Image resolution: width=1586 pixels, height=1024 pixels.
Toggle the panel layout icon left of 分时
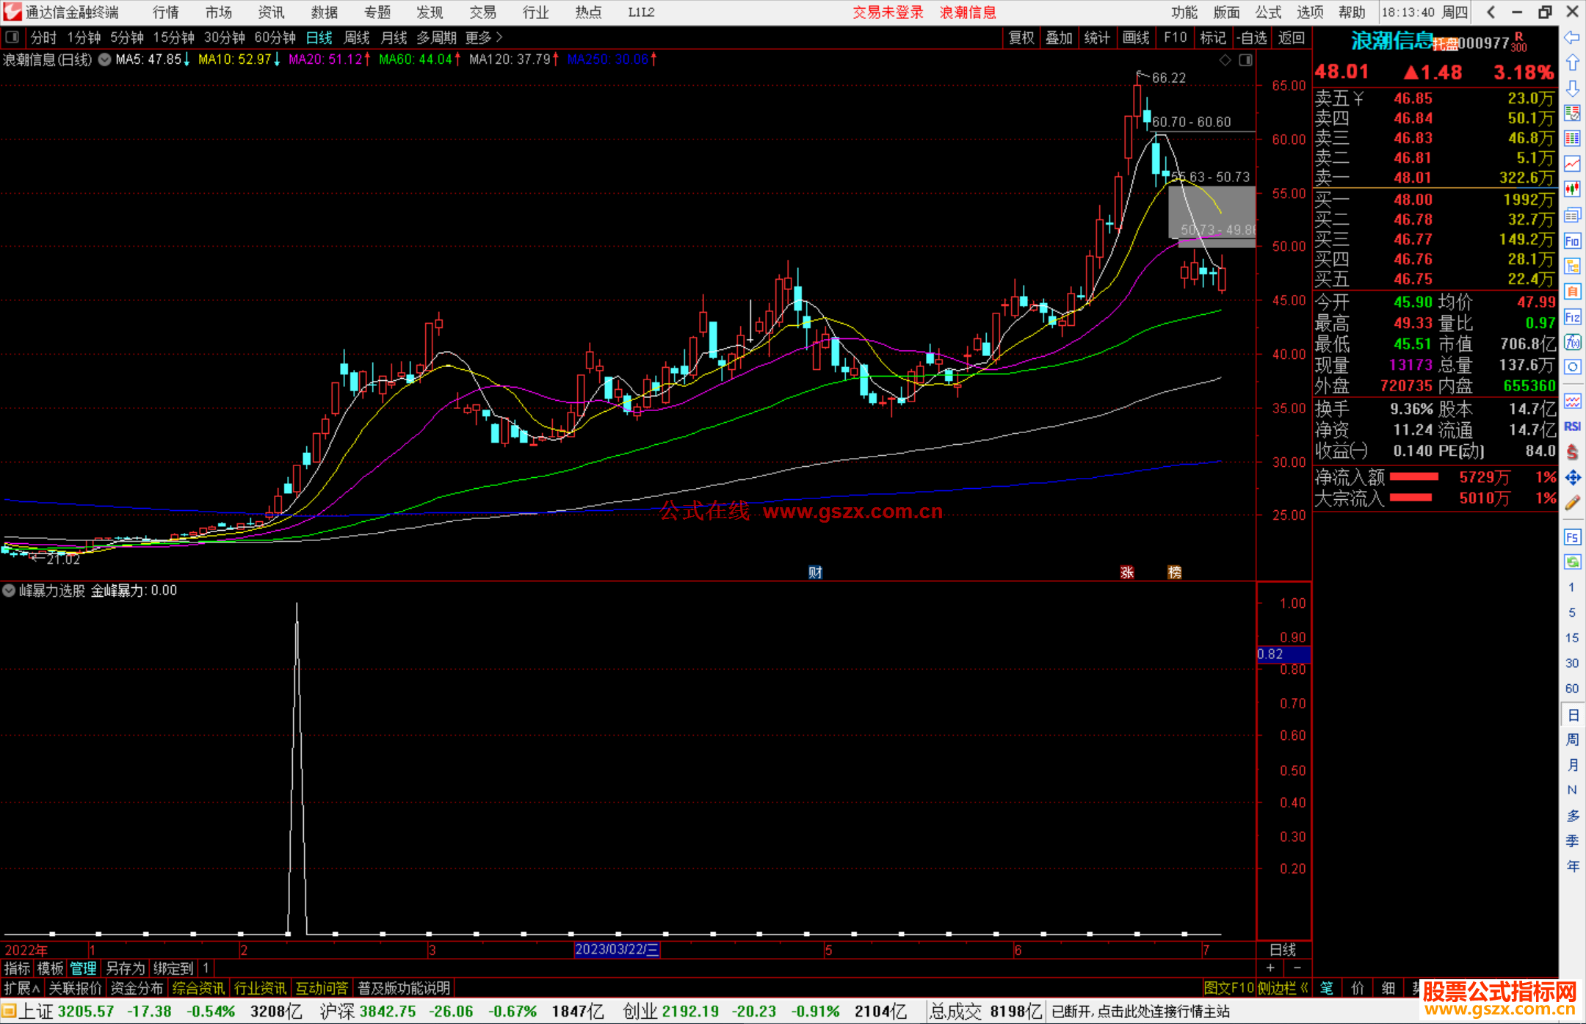coord(12,37)
